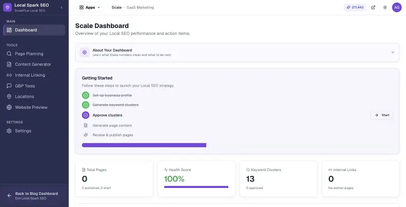Screen dimensions: 406x207
Task: Click the back arrow icon at sidebar bottom
Action: (x=10, y=195)
